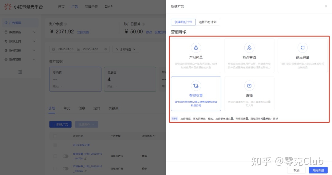The height and width of the screenshot is (175, 332).
Task: Open DMP in top navigation
Action: [109, 6]
